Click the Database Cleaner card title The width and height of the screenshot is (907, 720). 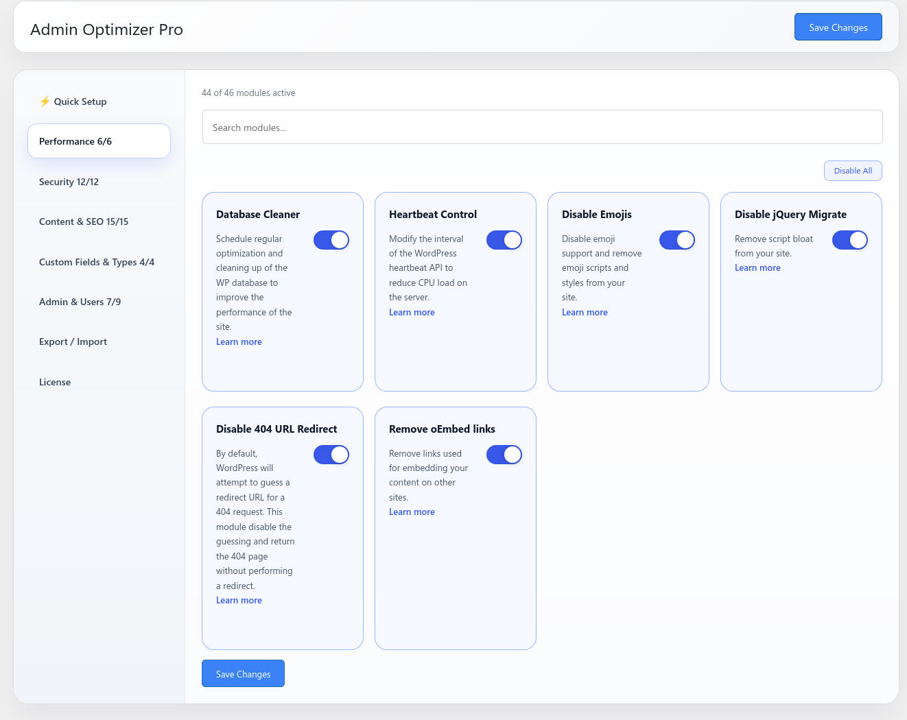tap(258, 215)
